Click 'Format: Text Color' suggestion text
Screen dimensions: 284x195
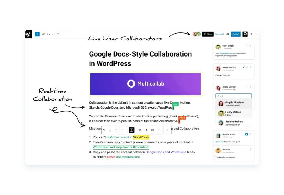point(223,75)
